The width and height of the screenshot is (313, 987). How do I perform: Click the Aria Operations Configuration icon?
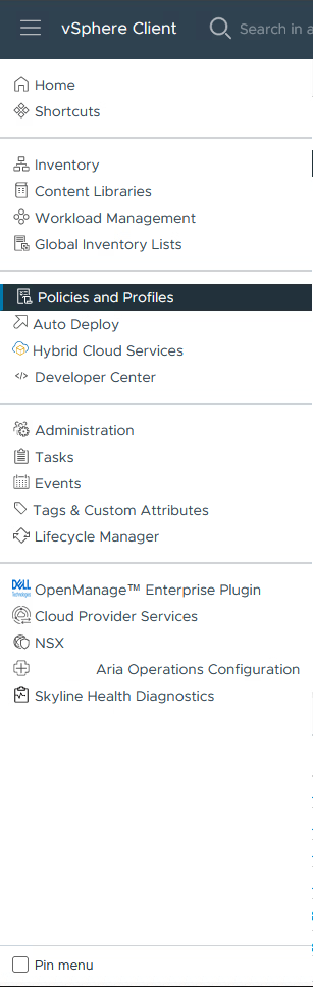click(x=21, y=669)
